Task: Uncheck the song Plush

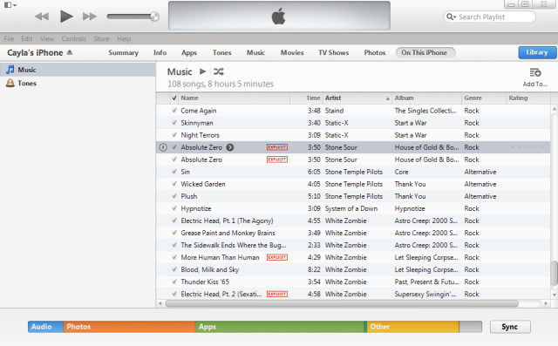Action: (x=174, y=196)
